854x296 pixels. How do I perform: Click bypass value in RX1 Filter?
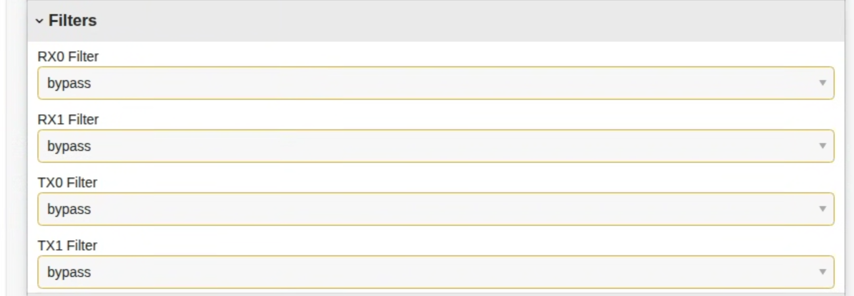pyautogui.click(x=69, y=146)
